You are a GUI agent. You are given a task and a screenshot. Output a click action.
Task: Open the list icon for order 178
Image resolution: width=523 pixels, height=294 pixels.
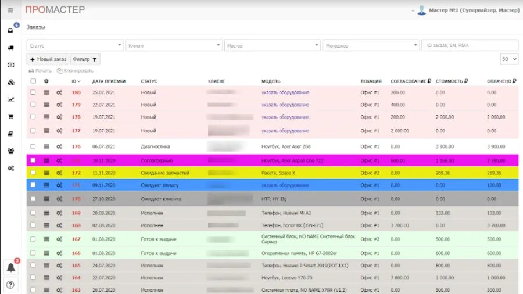[x=46, y=117]
